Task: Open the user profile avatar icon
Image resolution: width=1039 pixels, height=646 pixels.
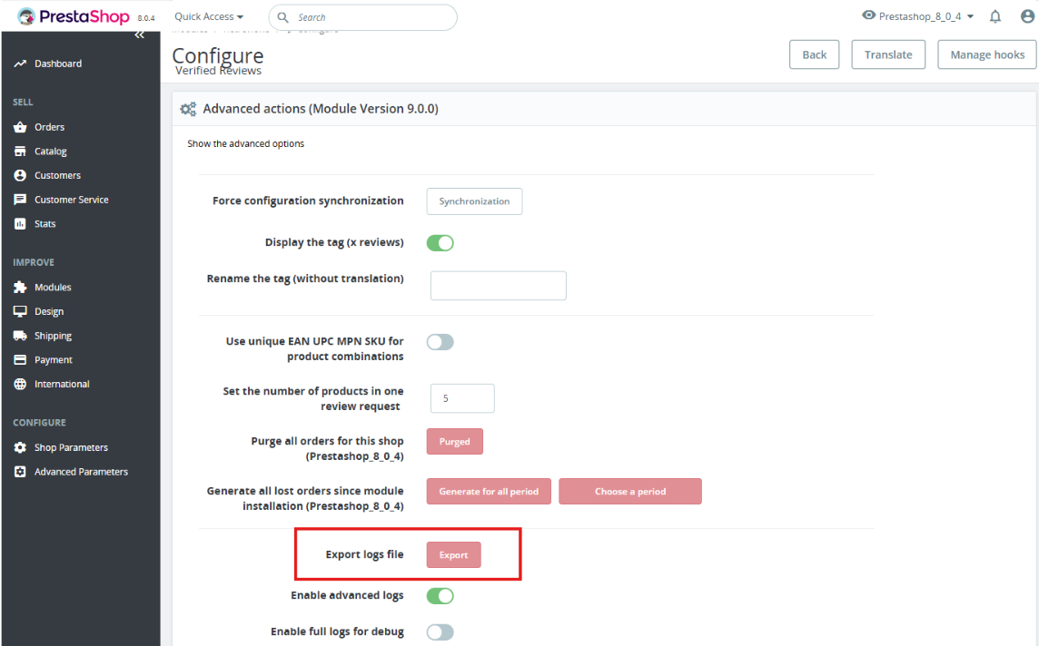Action: (x=1027, y=16)
